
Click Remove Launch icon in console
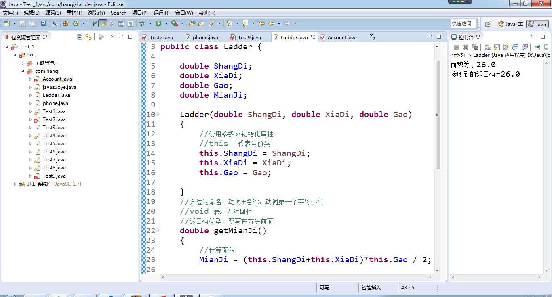coord(466,47)
